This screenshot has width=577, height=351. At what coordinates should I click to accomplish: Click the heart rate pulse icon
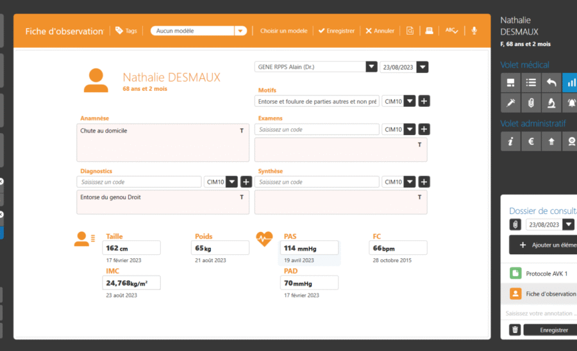click(264, 239)
